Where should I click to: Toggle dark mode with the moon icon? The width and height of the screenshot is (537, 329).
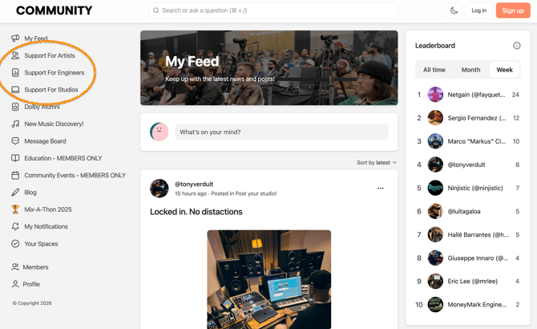tap(454, 10)
